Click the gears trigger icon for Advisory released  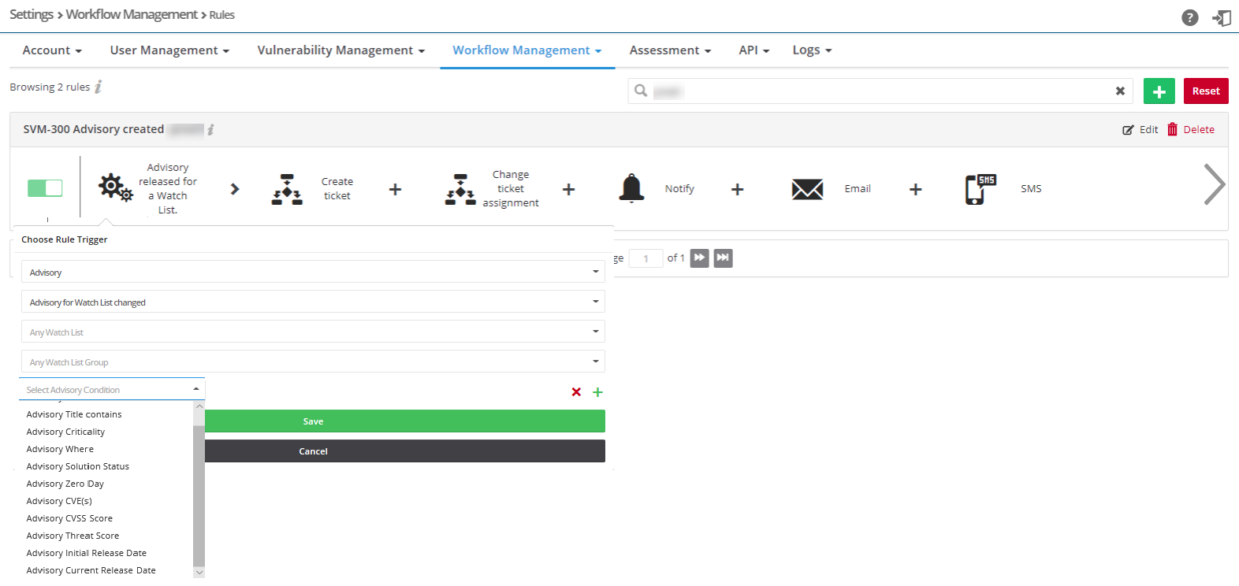point(116,188)
